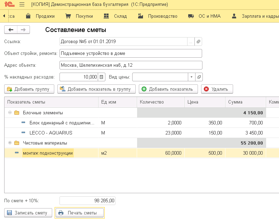Click the Адрес объекта input field
Screen dimensions: 279x221
coord(131,65)
